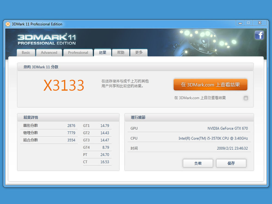
Task: Click the orange 在 3DMark.com 上查看结果 button
Action: coord(210,85)
